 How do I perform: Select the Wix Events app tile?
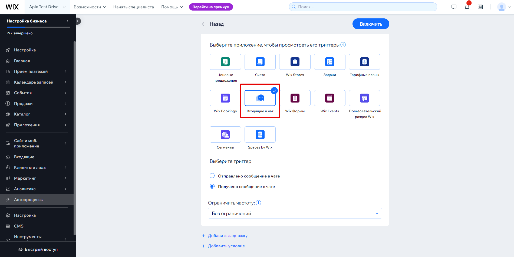(330, 98)
